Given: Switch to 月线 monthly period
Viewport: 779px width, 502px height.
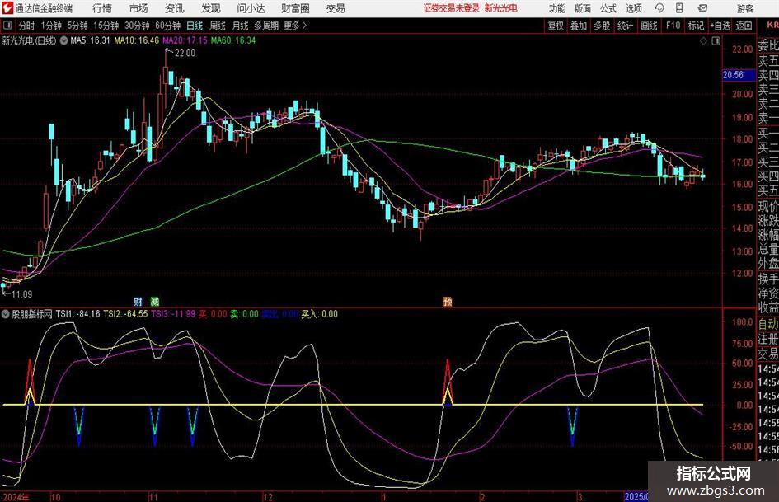Looking at the screenshot, I should pos(240,26).
